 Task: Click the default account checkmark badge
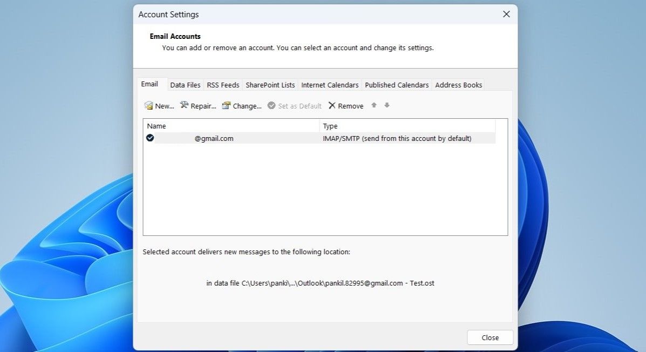pyautogui.click(x=150, y=138)
